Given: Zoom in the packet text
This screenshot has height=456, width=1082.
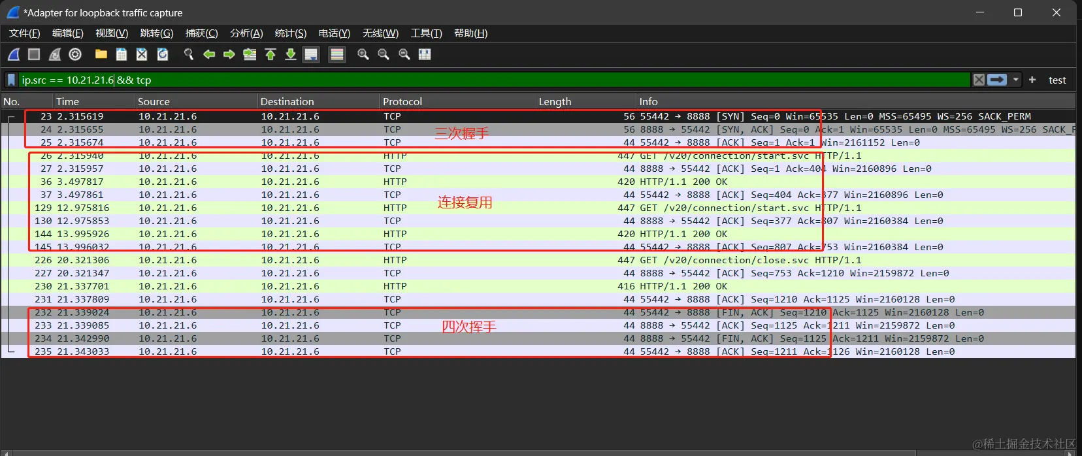Looking at the screenshot, I should 363,54.
